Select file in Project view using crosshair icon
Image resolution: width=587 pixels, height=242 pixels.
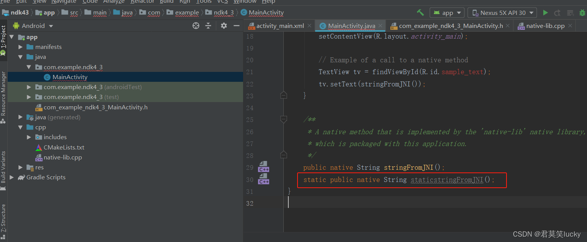[x=196, y=26]
